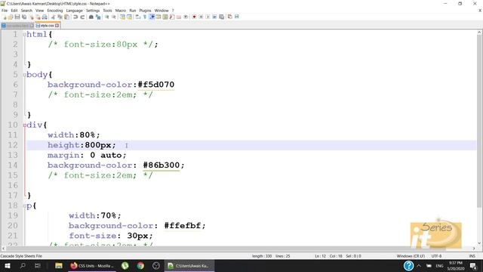The width and height of the screenshot is (483, 272).
Task: Click the Replace toolbar icon
Action: coord(98,17)
